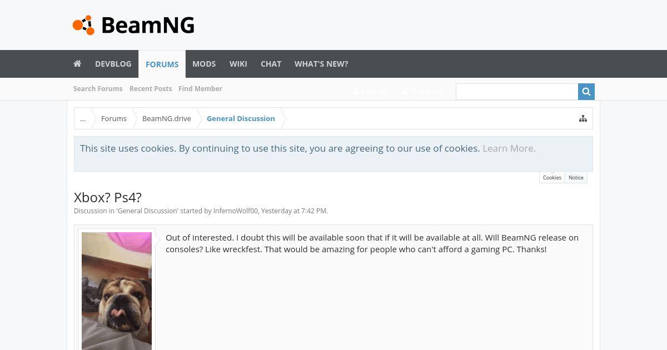Select the Notice tab
The image size is (667, 350).
576,177
